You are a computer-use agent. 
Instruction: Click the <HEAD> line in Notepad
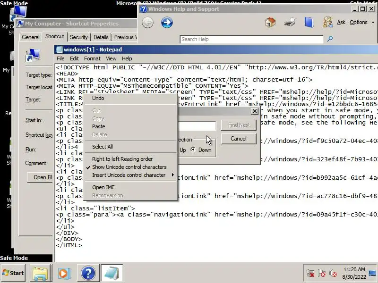[x=67, y=74]
